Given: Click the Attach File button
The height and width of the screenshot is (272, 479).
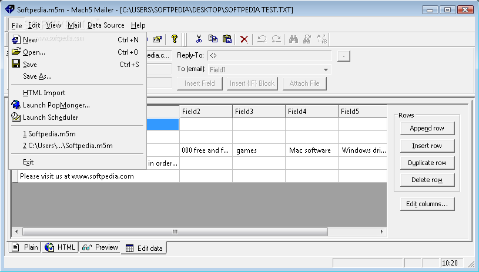Looking at the screenshot, I should (x=304, y=83).
